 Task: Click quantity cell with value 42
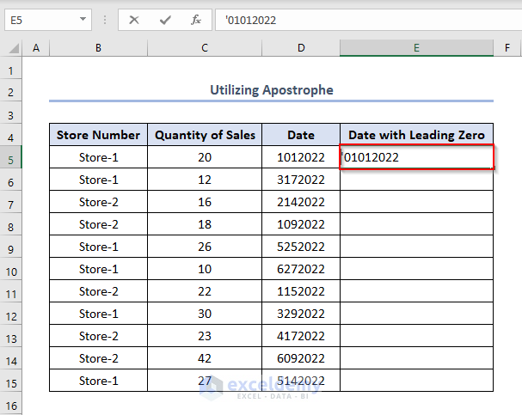[x=205, y=358]
